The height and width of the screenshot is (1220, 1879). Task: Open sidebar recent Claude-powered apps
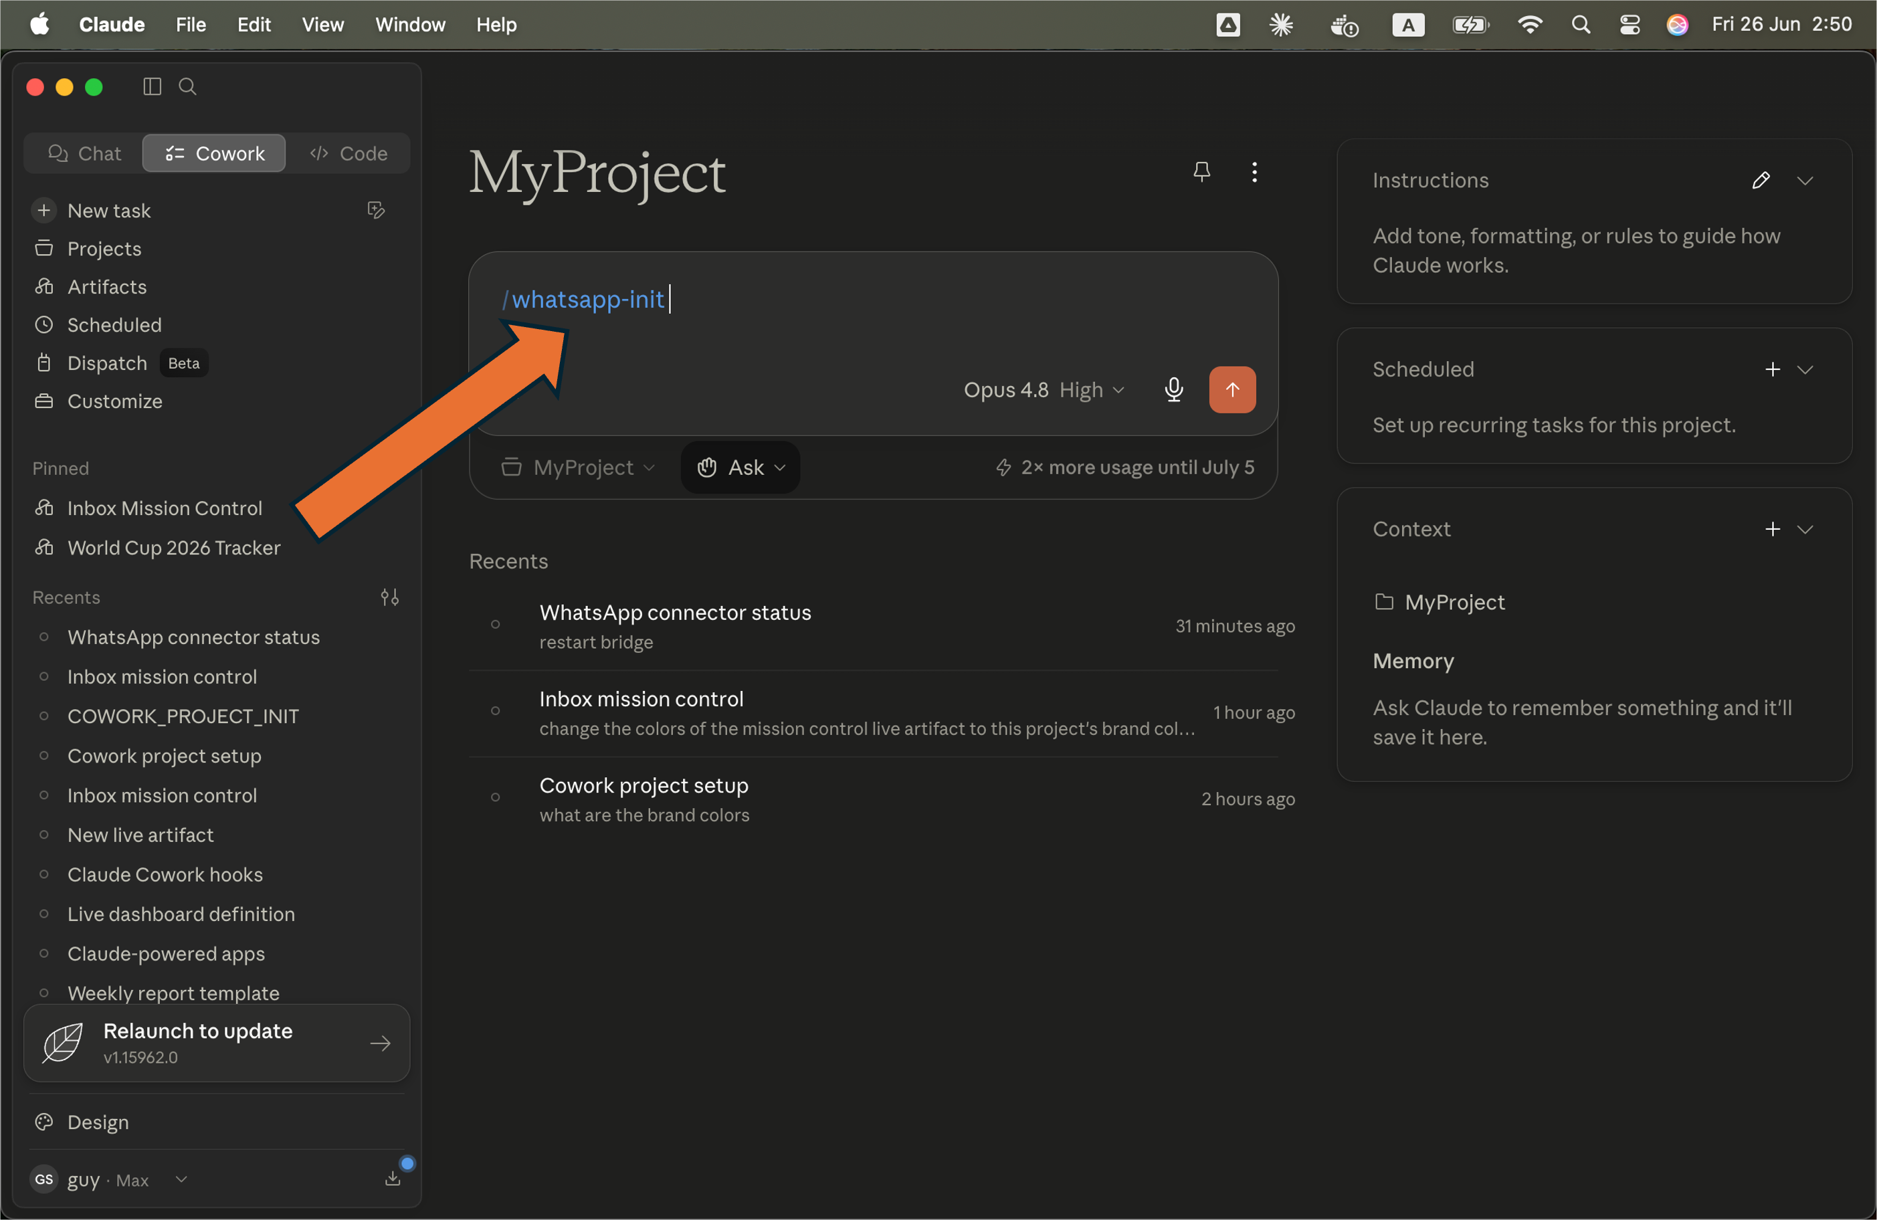(166, 953)
